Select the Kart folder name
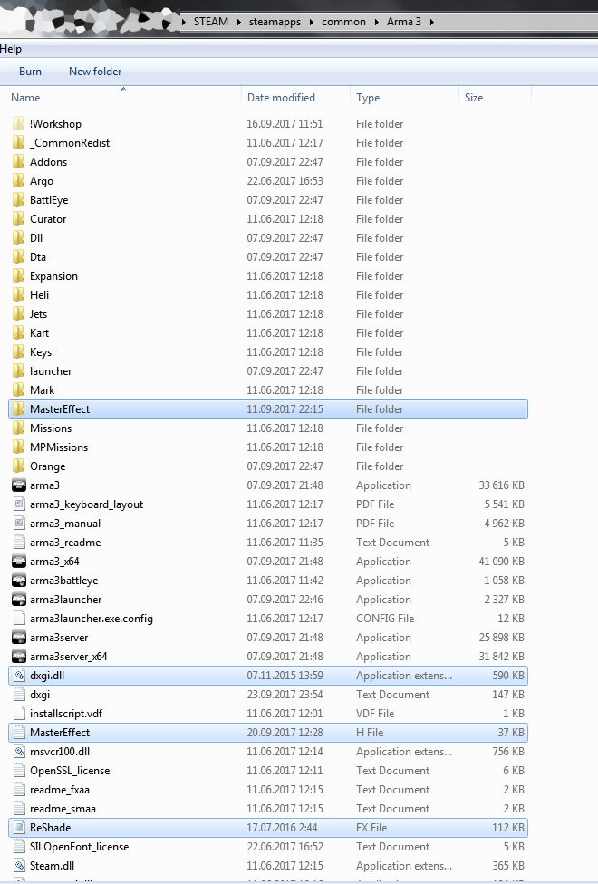The height and width of the screenshot is (884, 598). click(40, 333)
